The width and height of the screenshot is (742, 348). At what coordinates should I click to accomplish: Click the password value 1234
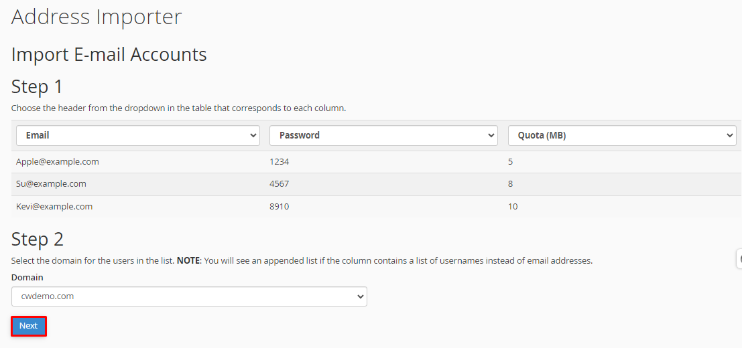click(x=280, y=161)
